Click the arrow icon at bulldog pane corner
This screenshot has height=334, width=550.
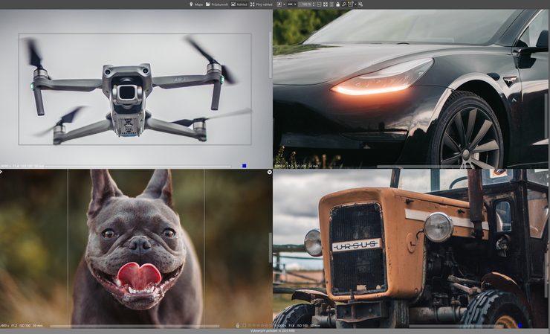2,172
